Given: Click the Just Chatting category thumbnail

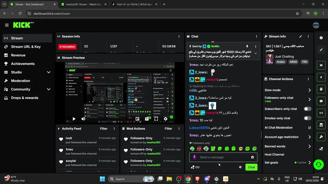Looking at the screenshot, I should (270, 59).
